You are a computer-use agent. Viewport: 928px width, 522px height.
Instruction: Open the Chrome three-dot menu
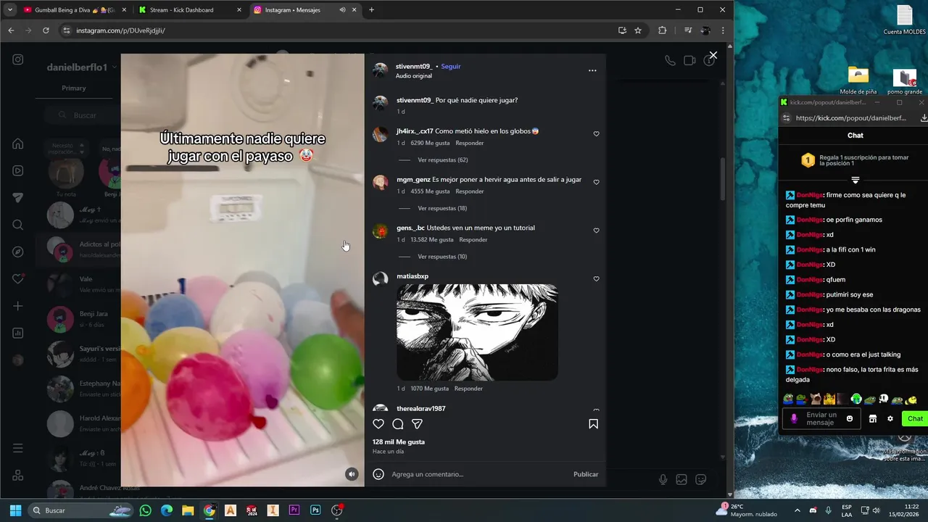[x=723, y=30]
